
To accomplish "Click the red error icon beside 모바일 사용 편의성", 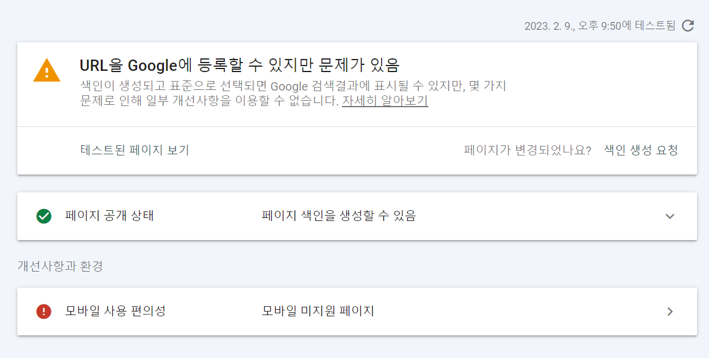I will 43,312.
